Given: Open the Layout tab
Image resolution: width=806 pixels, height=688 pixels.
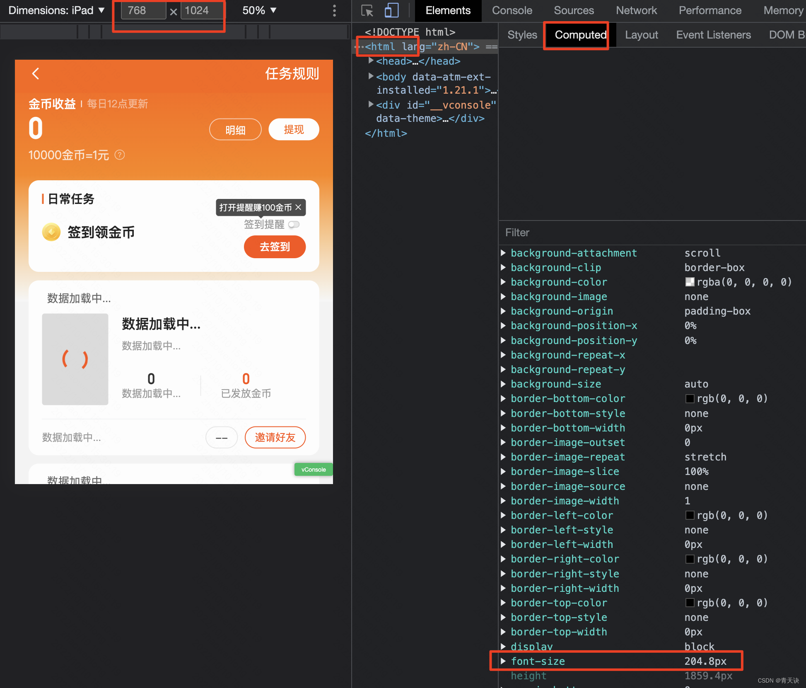Looking at the screenshot, I should tap(642, 35).
